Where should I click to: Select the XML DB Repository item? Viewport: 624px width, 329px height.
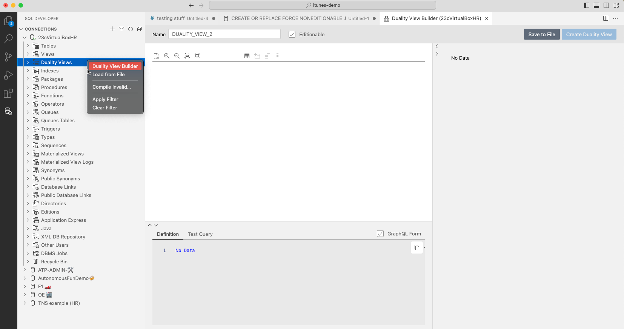pos(63,237)
